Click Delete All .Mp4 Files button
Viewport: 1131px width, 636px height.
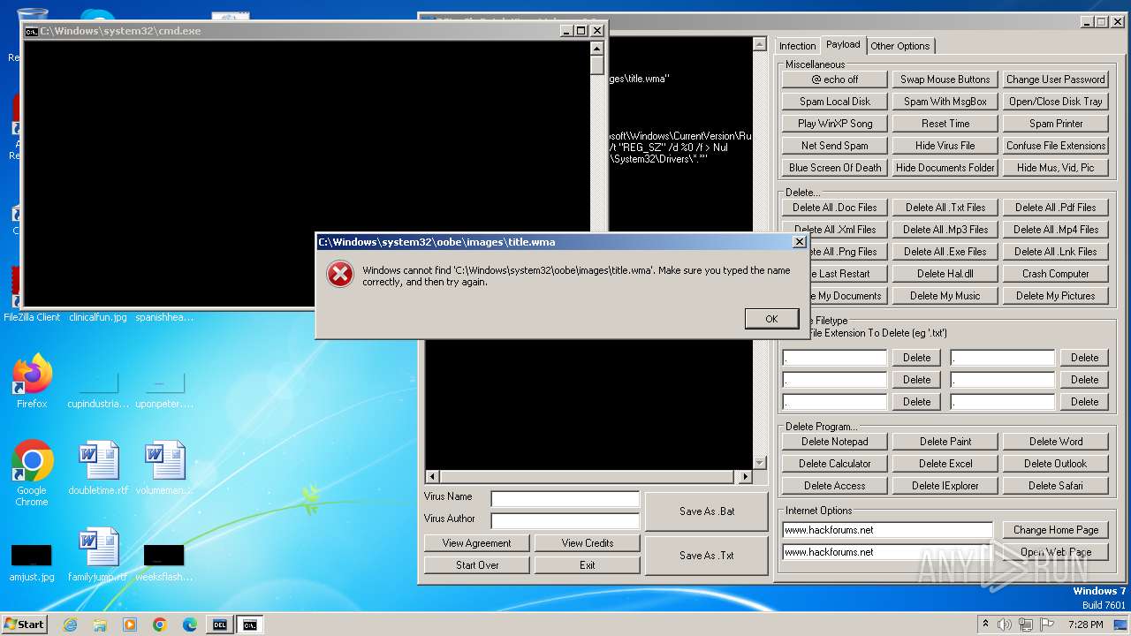(1056, 230)
